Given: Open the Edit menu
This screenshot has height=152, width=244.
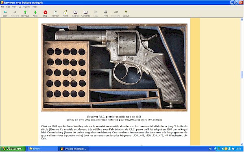Looking at the screenshot, I should [8, 7].
